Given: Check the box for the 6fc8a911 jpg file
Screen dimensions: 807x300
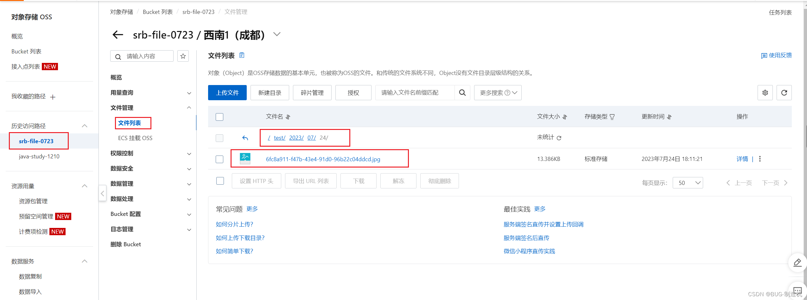Looking at the screenshot, I should click(x=219, y=159).
